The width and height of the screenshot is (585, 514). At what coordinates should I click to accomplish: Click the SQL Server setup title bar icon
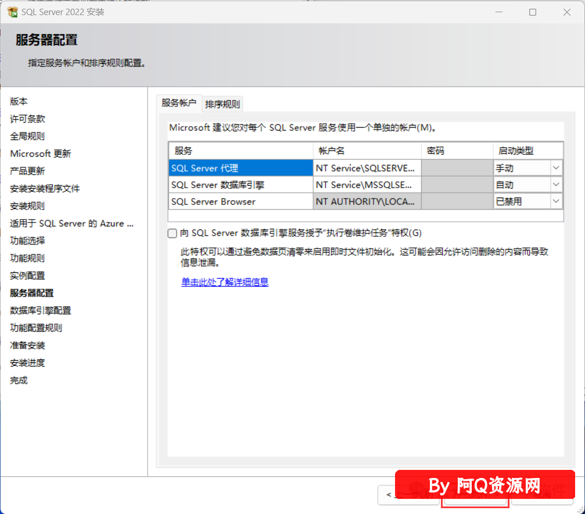(12, 12)
